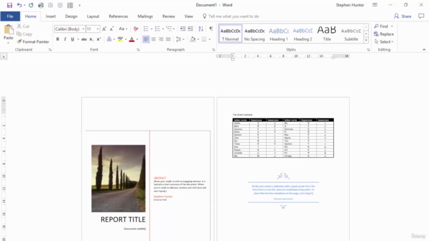
Task: Open Customize Quick Access Toolbar dropdown
Action: tap(80, 5)
